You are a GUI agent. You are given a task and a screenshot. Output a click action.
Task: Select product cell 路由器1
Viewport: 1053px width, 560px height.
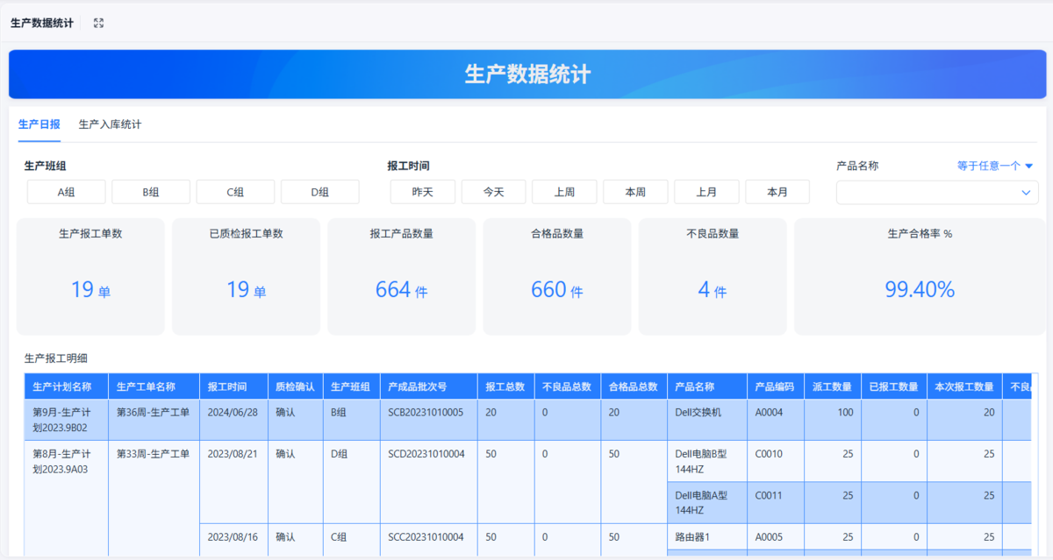707,536
